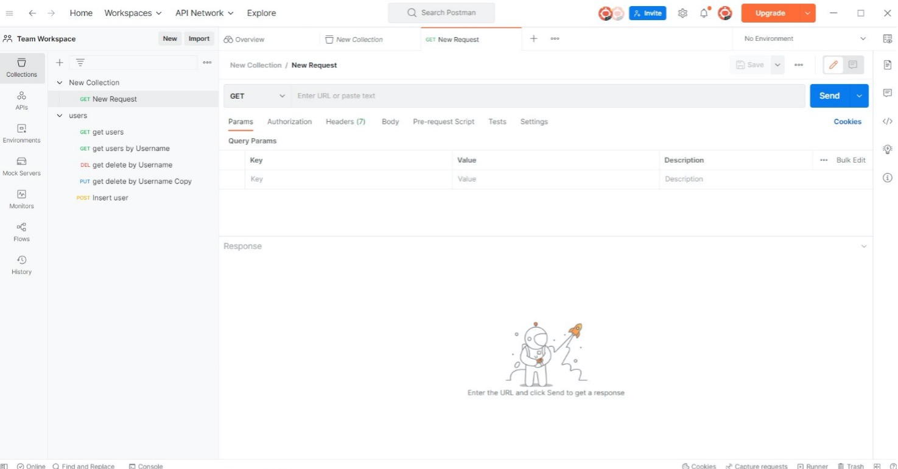
Task: Show request History in sidebar
Action: [x=22, y=265]
